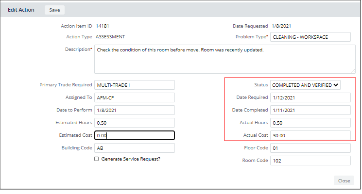Edit the Date to Perform field

[x=134, y=110]
